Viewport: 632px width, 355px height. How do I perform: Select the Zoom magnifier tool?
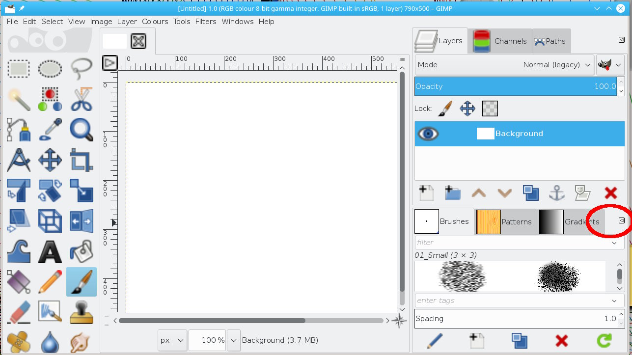tap(82, 130)
